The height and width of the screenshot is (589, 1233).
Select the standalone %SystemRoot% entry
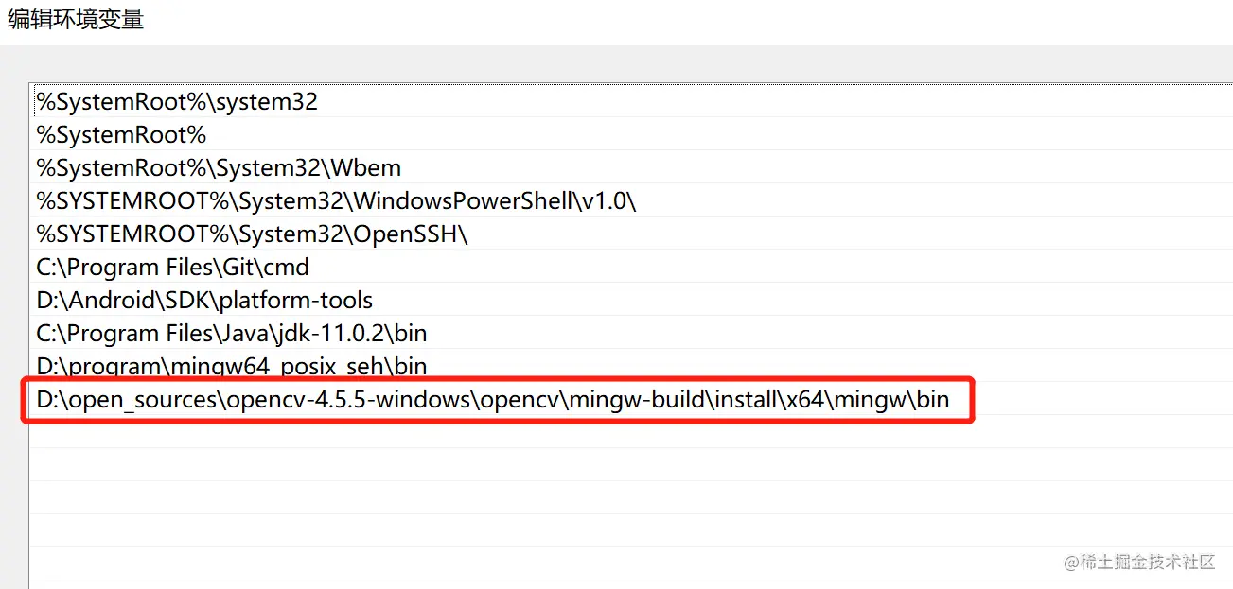click(121, 135)
